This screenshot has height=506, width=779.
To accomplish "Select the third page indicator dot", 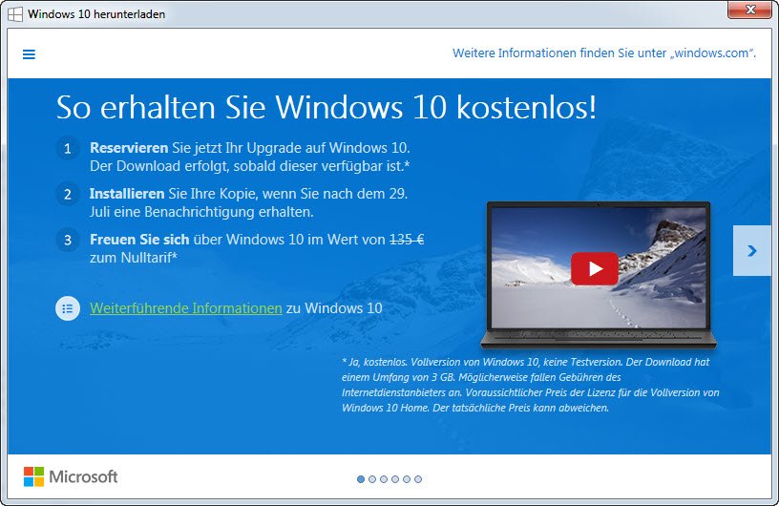I will (384, 479).
